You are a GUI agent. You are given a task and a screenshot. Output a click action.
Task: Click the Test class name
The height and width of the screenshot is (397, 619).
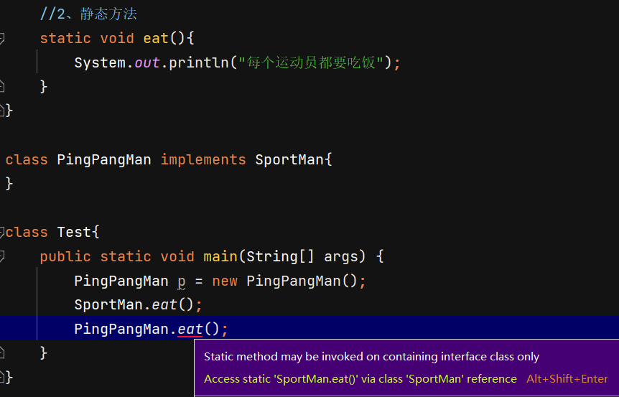pyautogui.click(x=75, y=232)
